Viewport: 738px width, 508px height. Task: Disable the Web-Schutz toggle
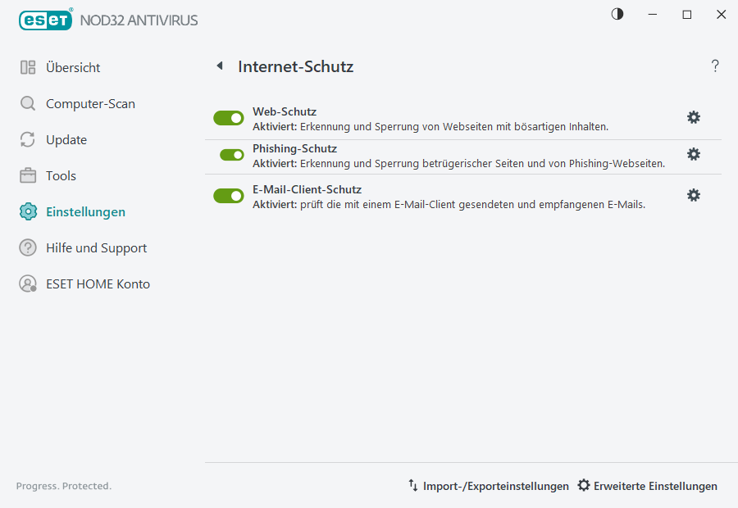(x=228, y=117)
